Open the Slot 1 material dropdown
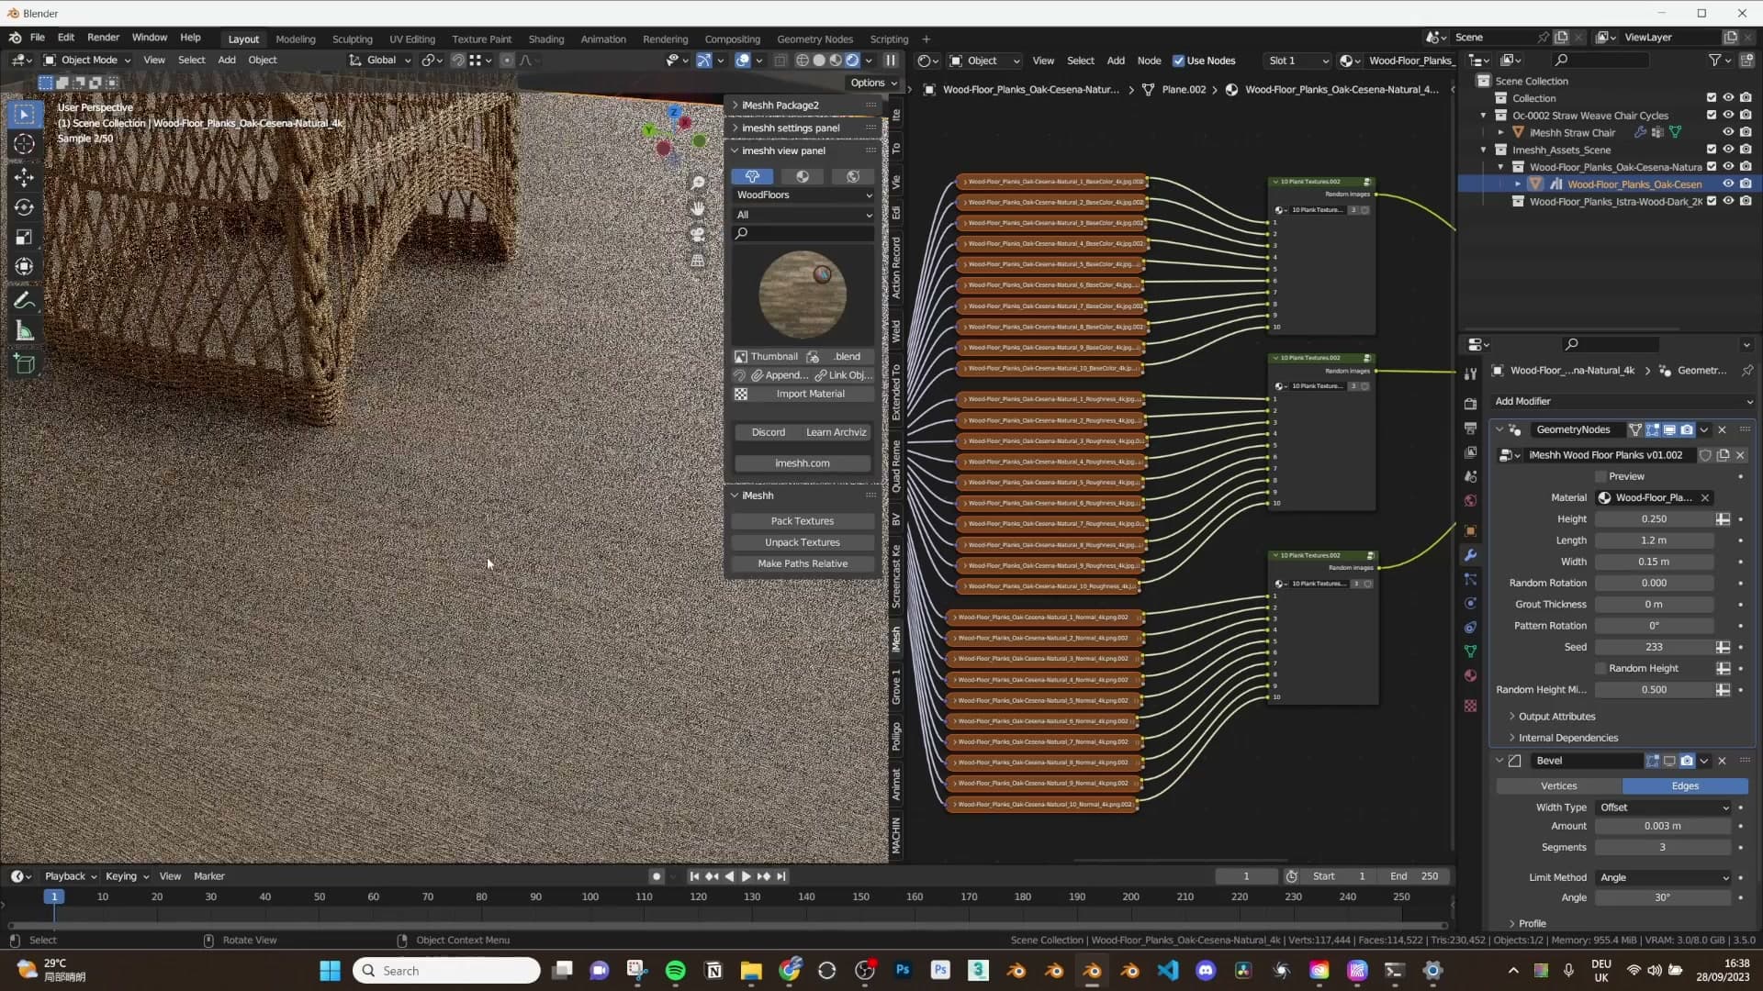 1297,61
